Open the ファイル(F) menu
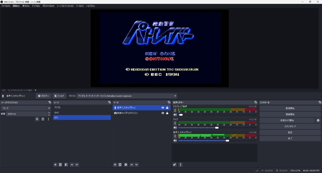 (x=6, y=6)
